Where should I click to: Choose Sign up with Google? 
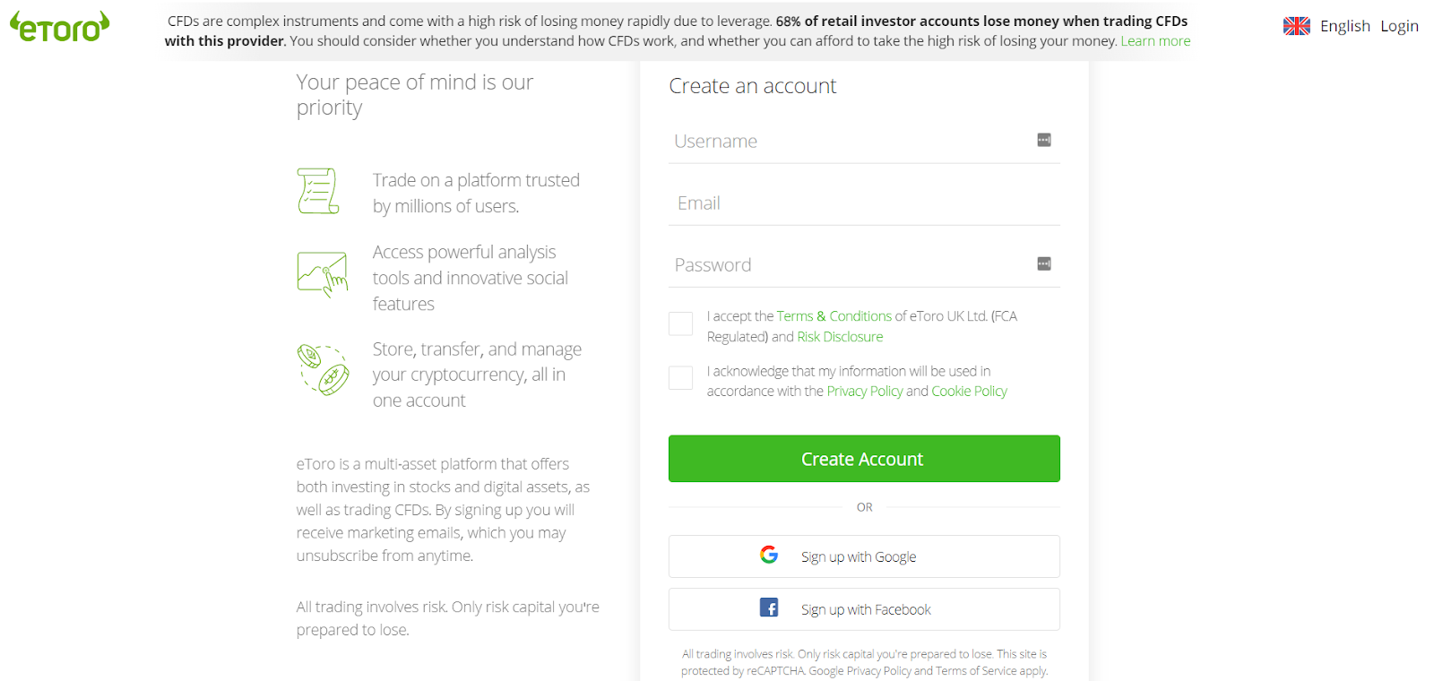point(864,556)
